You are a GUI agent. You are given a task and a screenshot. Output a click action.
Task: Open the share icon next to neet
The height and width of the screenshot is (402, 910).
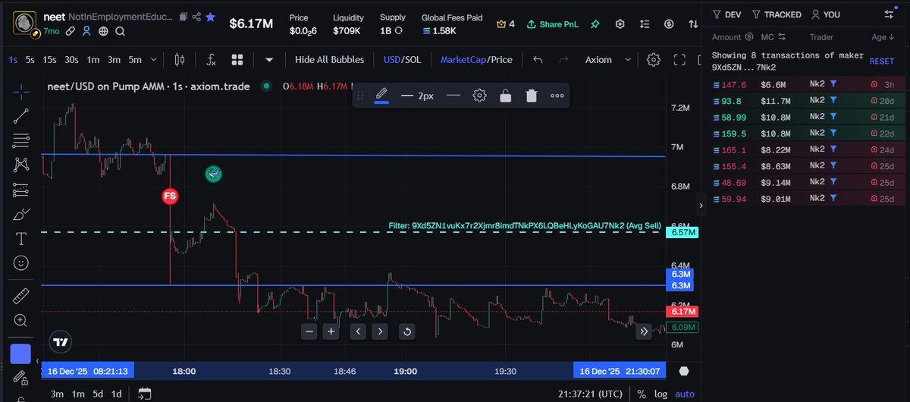tap(197, 16)
